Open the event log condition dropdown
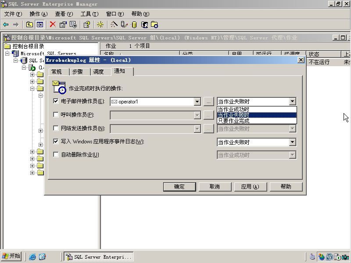Screen dimensions: 351x263 [292, 142]
